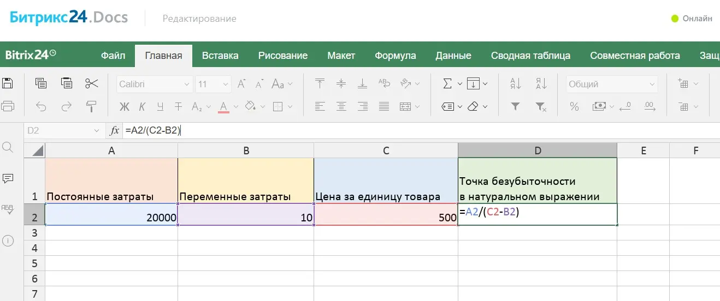Select the format painter roller icon
The width and height of the screenshot is (720, 301).
tap(91, 106)
